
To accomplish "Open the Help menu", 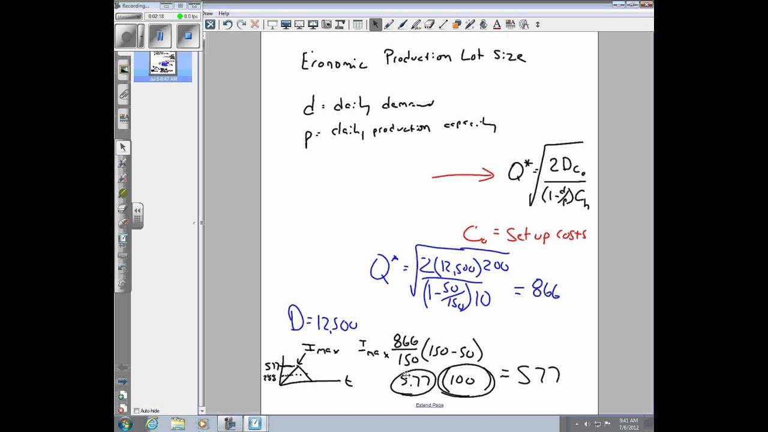I will (224, 13).
